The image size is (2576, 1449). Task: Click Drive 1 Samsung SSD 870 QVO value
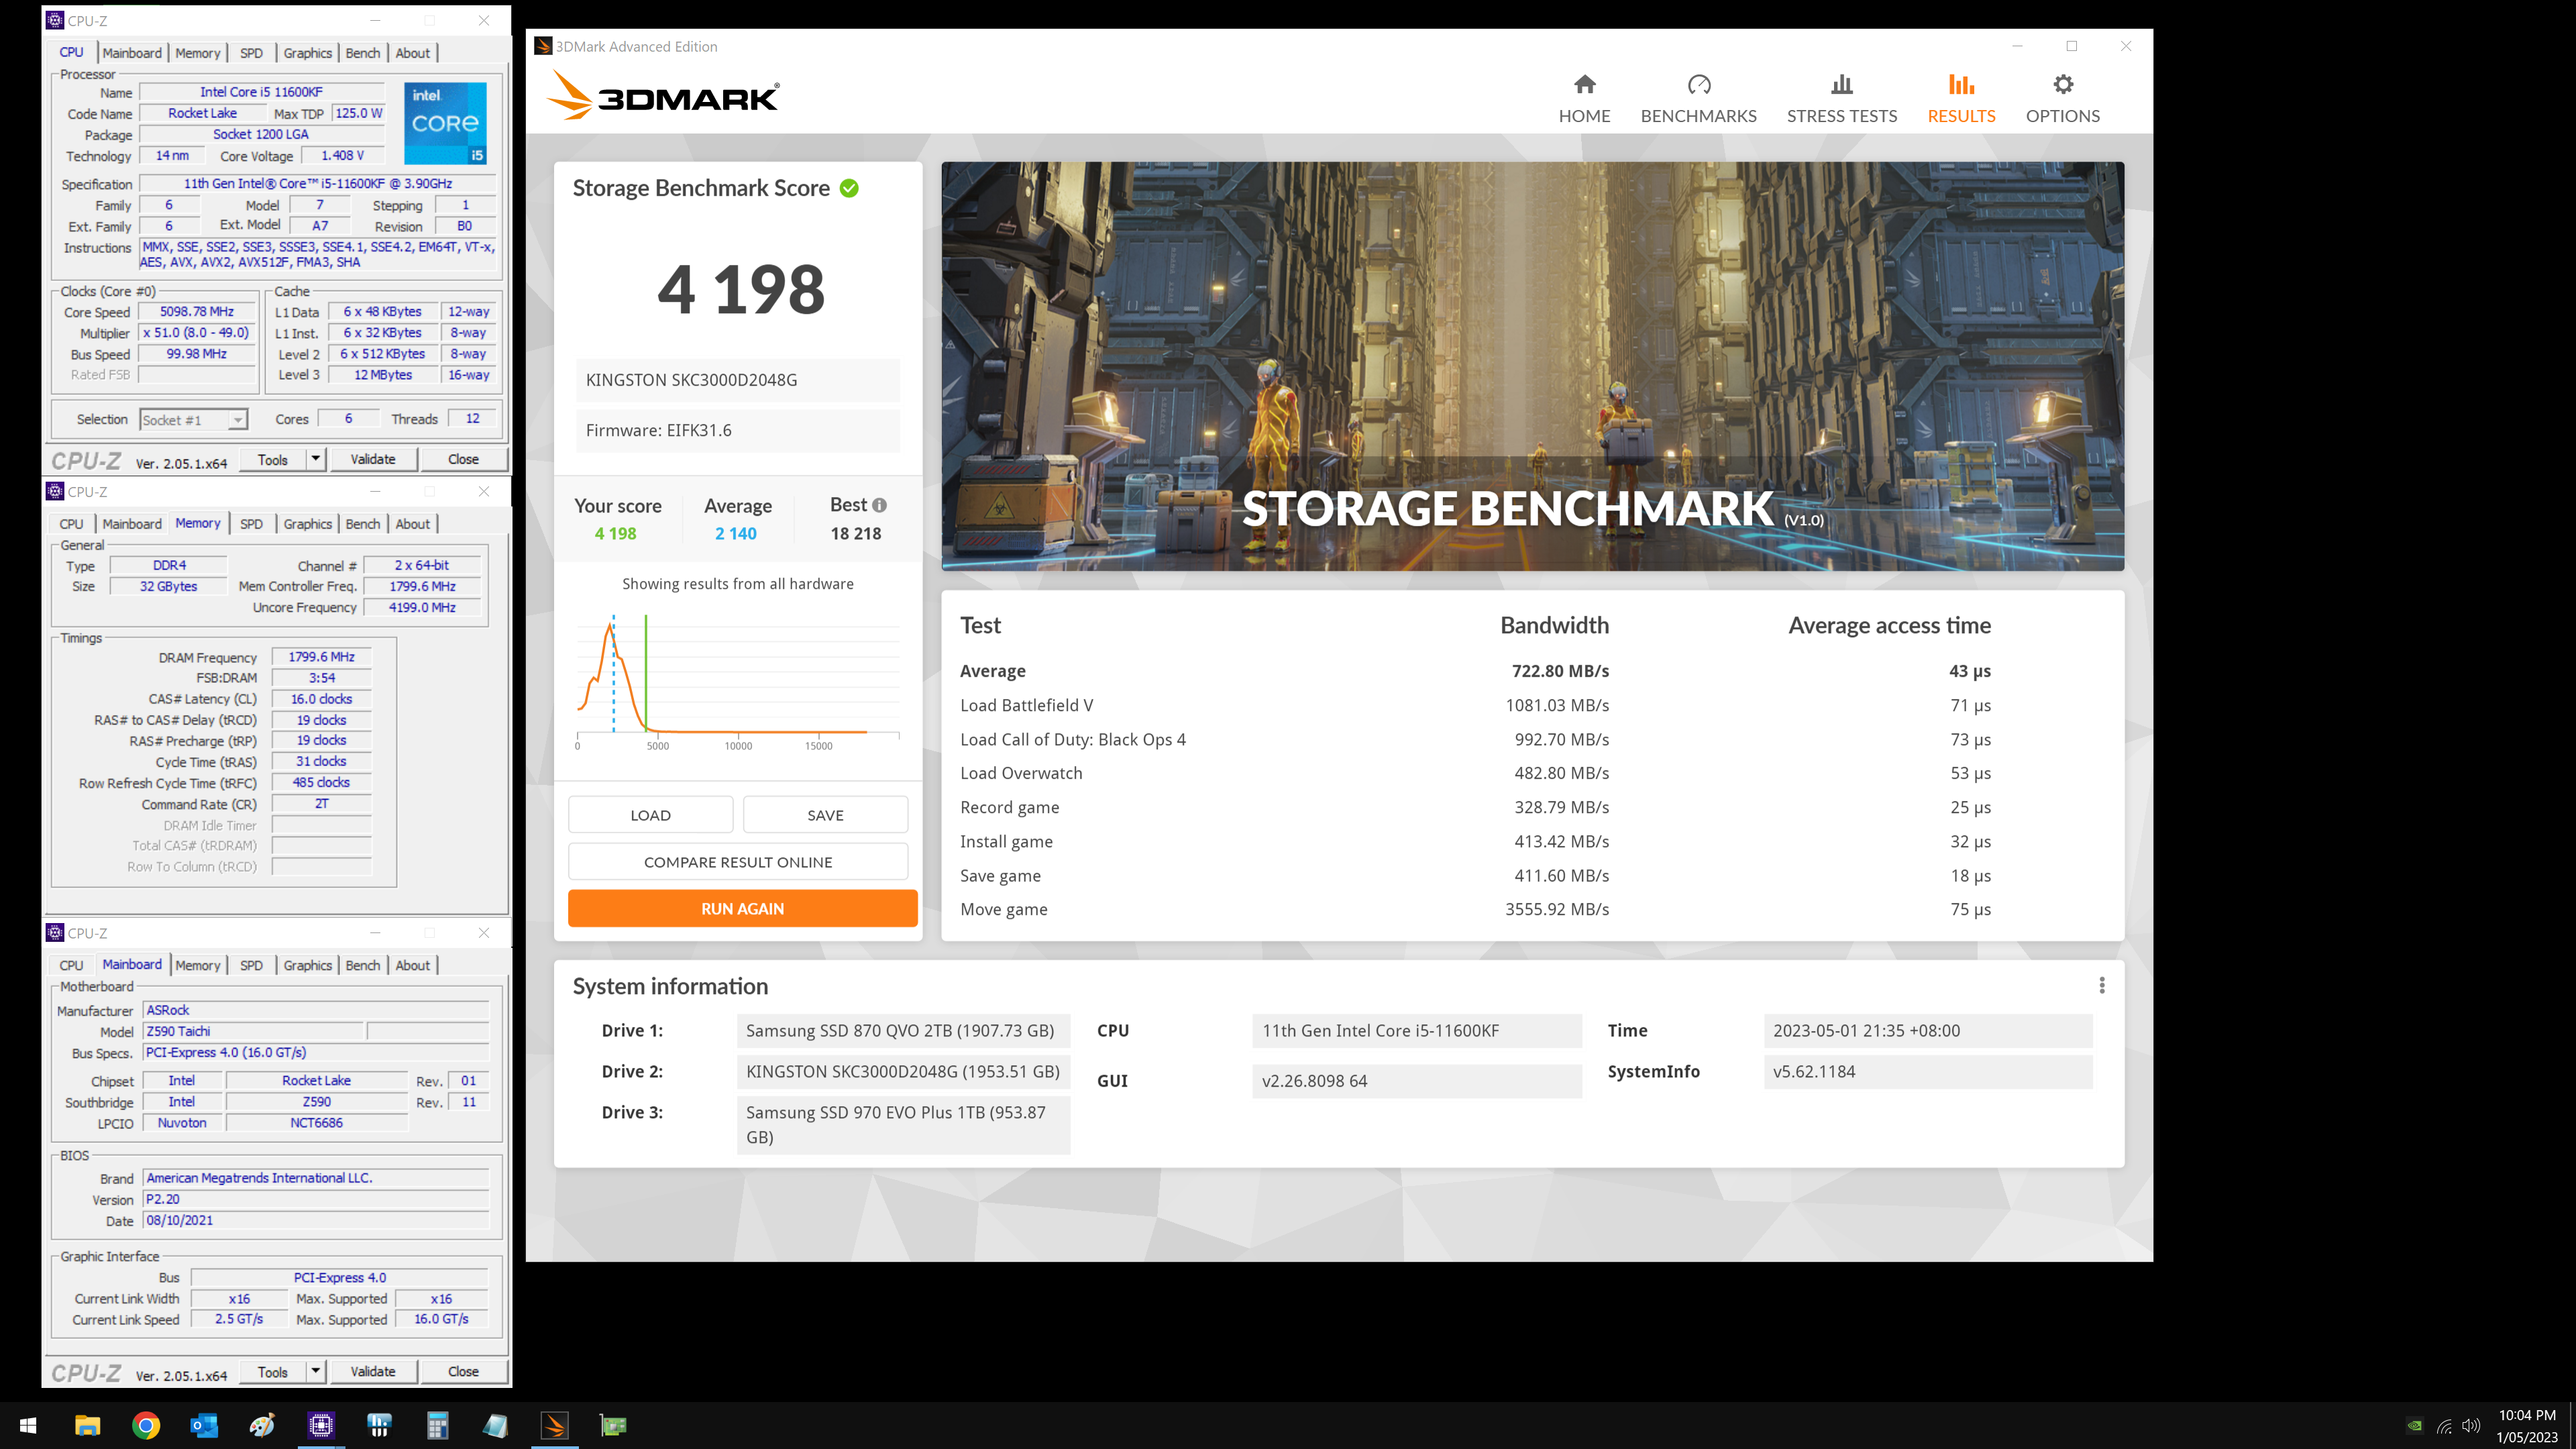[x=903, y=1030]
